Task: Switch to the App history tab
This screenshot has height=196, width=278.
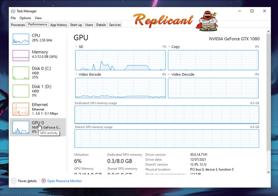Action: pos(59,25)
